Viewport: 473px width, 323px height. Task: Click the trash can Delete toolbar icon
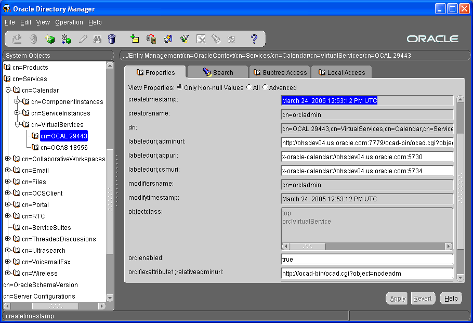pyautogui.click(x=112, y=39)
